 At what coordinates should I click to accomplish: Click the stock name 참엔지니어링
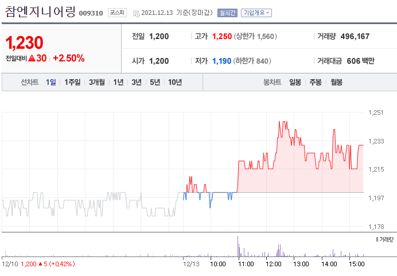(x=40, y=11)
